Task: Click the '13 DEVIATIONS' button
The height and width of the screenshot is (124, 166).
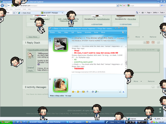Action: (126, 25)
